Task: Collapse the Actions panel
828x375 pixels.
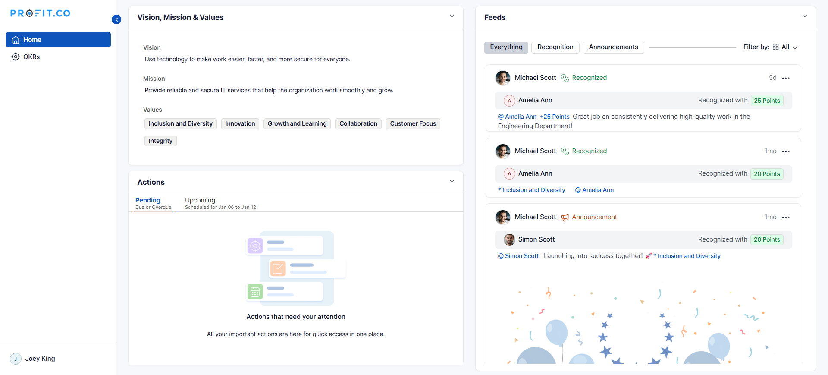Action: [452, 181]
